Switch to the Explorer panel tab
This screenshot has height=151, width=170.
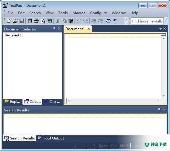[12, 102]
